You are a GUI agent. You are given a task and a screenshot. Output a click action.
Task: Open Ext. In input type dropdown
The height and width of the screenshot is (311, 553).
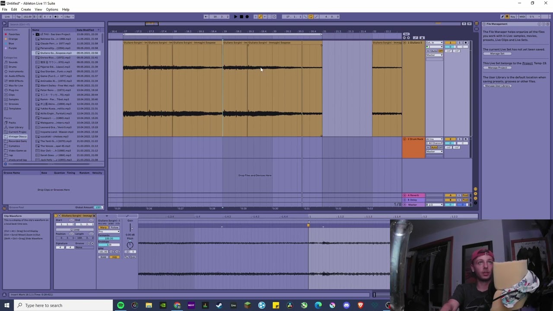(435, 43)
